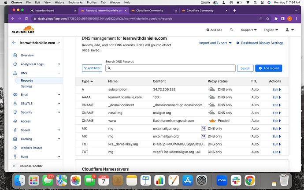Open the Chrome extensions puzzle icon
This screenshot has height=190, width=304.
click(276, 19)
